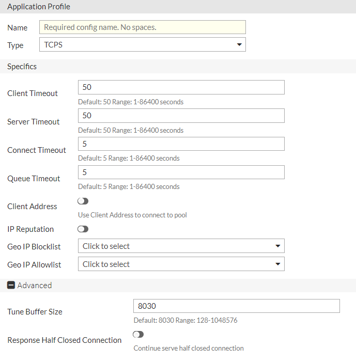The width and height of the screenshot is (356, 363).
Task: Click the Advanced section label text
Action: click(x=35, y=285)
